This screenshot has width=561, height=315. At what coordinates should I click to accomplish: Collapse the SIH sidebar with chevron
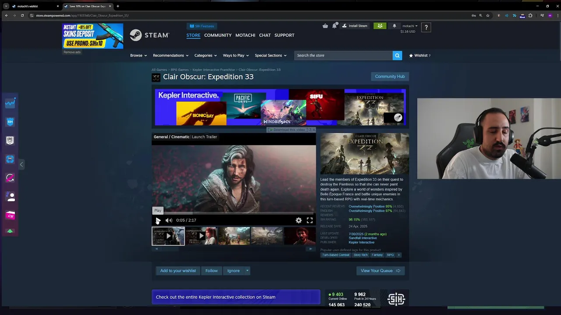(21, 164)
